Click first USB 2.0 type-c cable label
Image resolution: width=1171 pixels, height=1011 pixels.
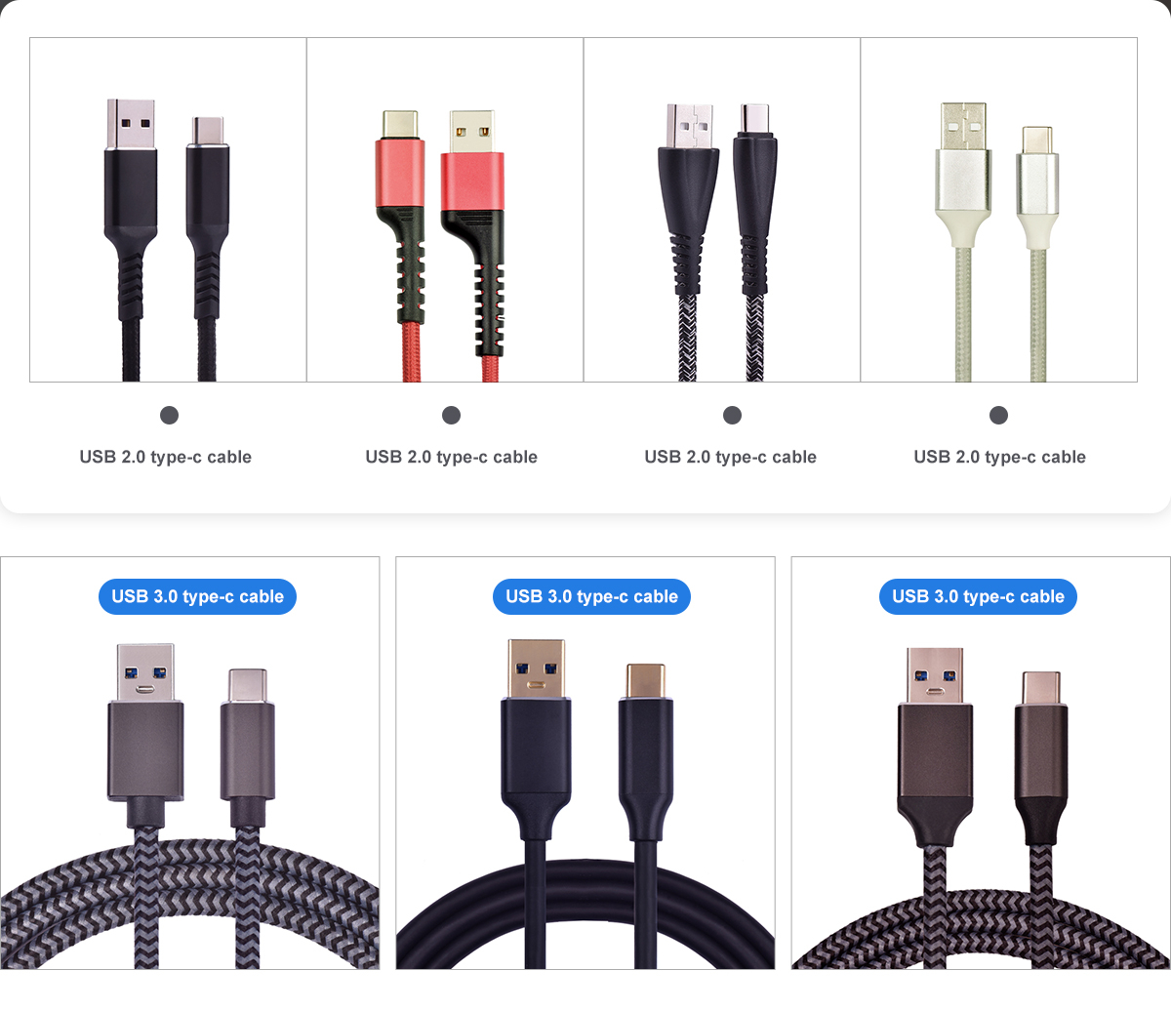(166, 457)
